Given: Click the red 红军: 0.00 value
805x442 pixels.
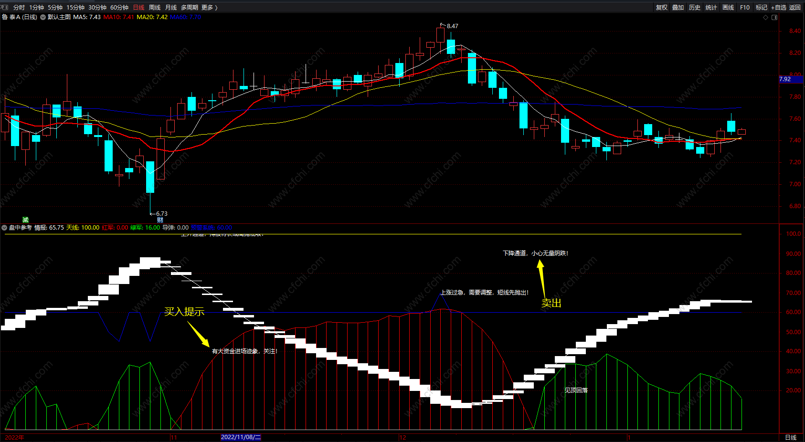Looking at the screenshot, I should [115, 228].
